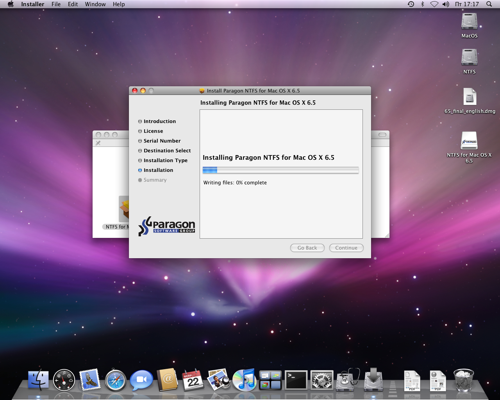Open Disk Utility stethoscope icon

click(348, 380)
